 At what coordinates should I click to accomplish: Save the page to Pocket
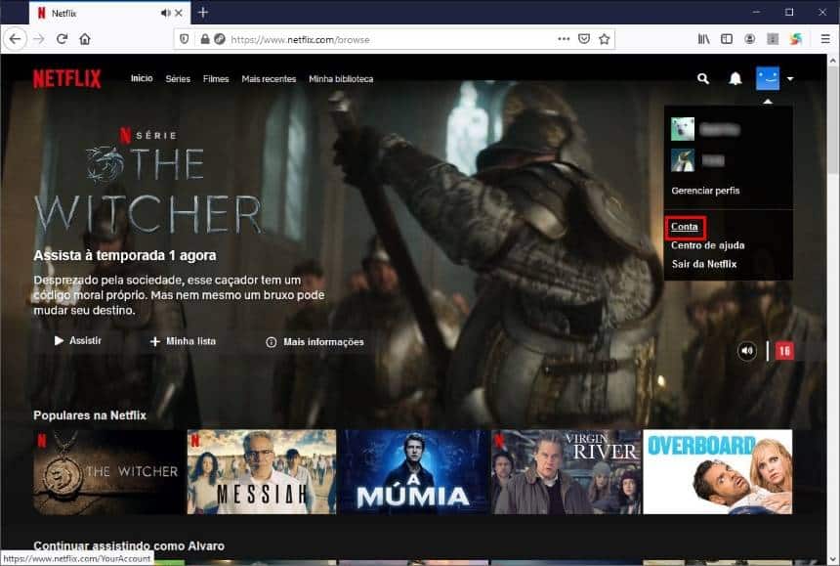584,39
